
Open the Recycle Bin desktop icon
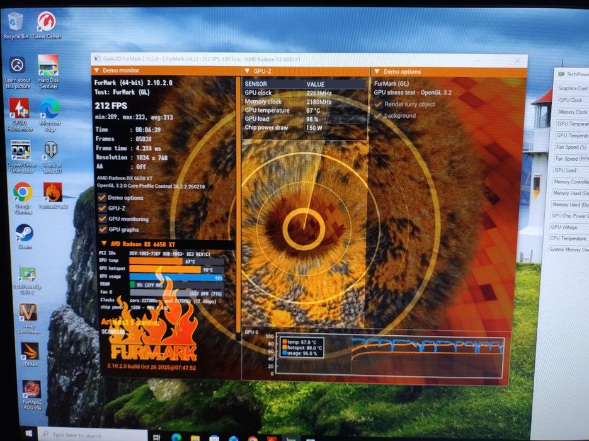coord(15,26)
